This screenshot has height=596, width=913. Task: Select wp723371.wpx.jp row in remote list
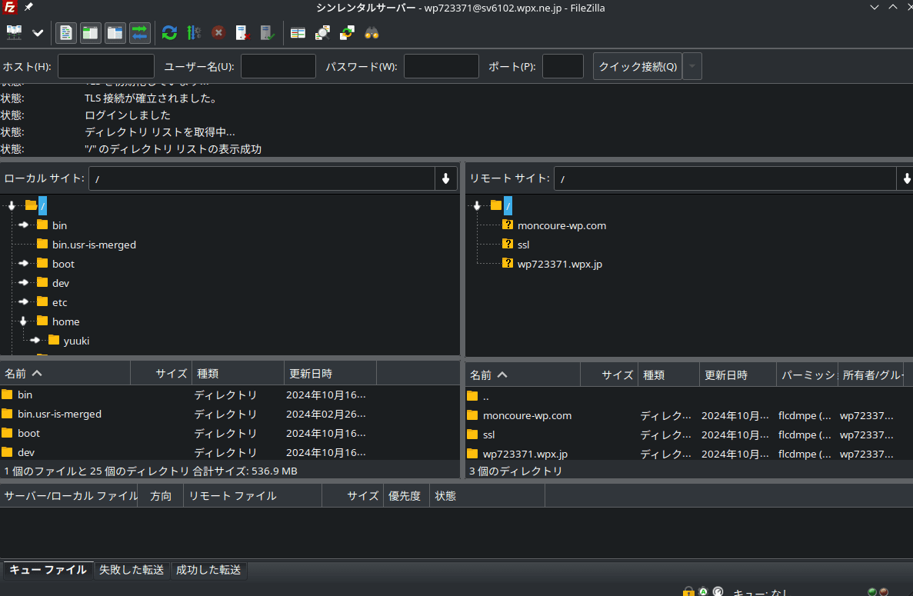(689, 454)
